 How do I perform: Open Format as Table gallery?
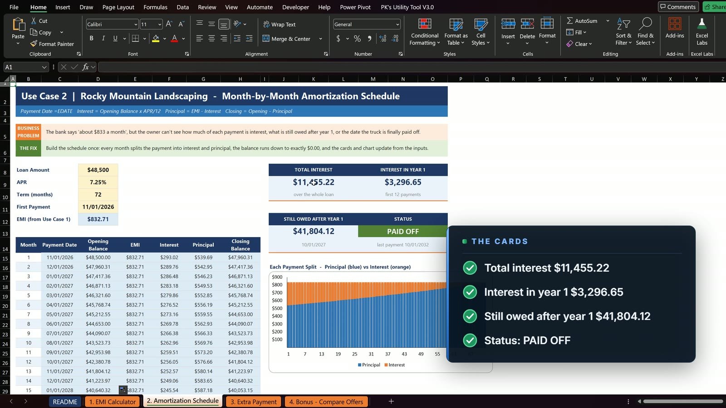point(456,32)
